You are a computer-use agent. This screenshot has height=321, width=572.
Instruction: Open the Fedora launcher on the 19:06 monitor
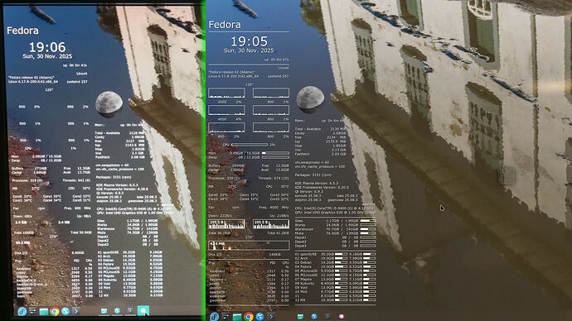(22, 311)
